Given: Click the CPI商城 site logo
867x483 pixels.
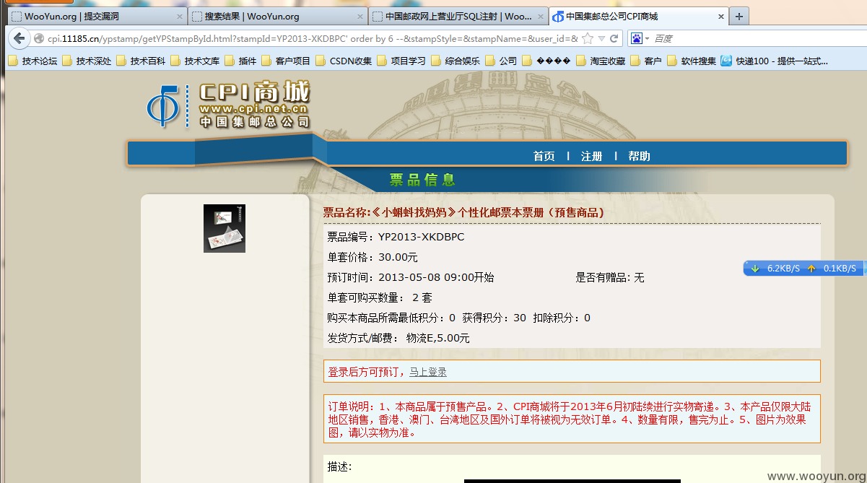Looking at the screenshot, I should (228, 105).
